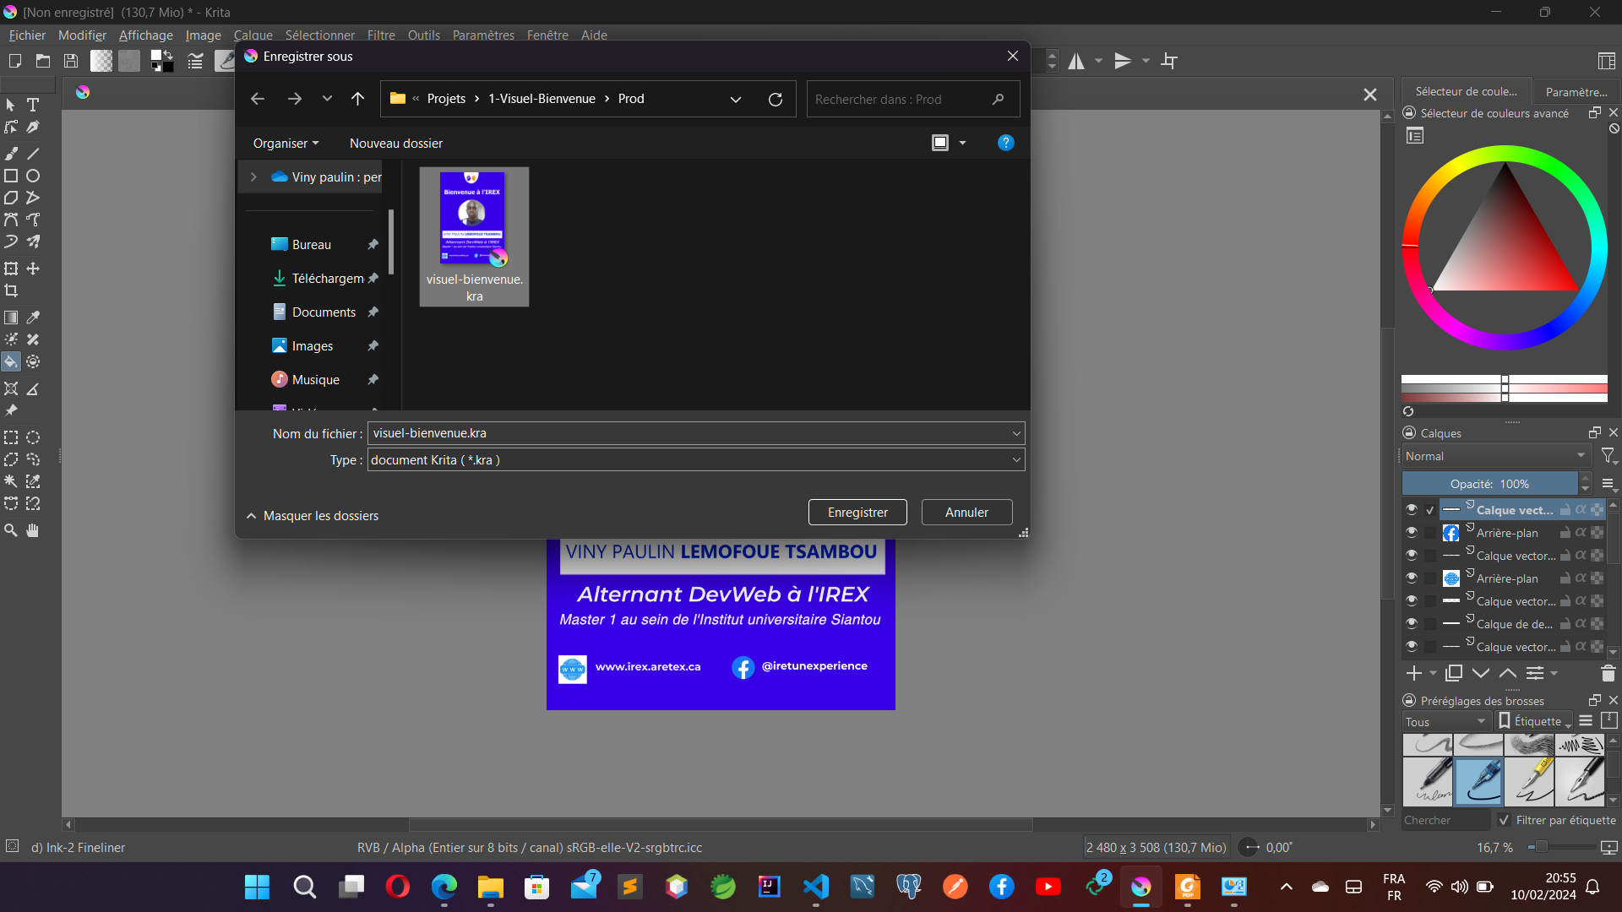1622x912 pixels.
Task: Select the Rectangular Selection tool
Action: tap(11, 437)
